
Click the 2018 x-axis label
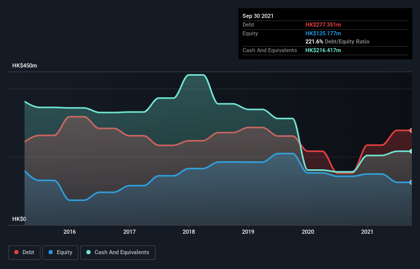coord(189,232)
